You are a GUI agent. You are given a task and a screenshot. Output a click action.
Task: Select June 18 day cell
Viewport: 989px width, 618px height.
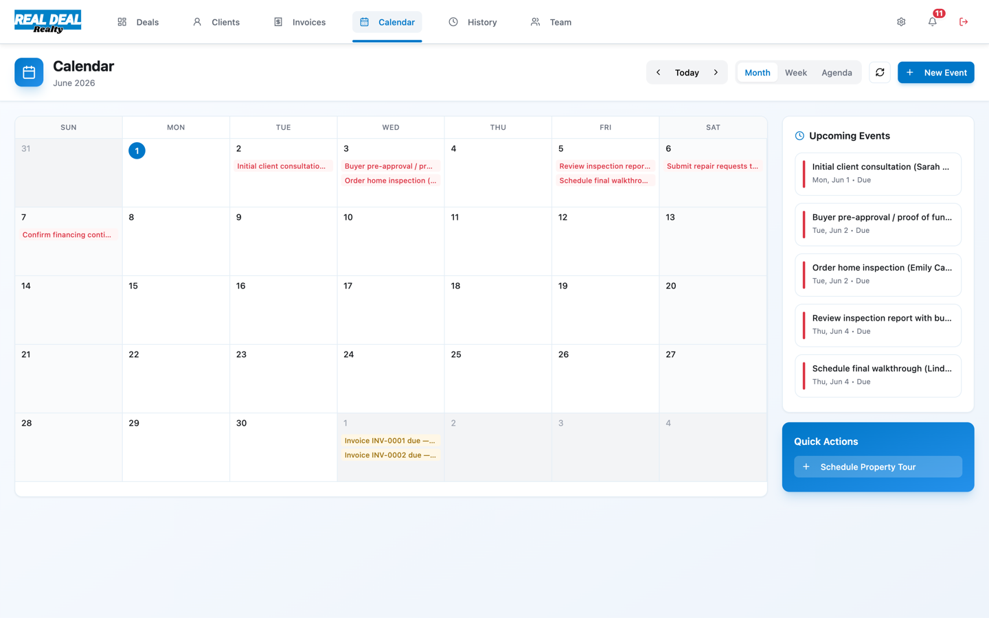pyautogui.click(x=498, y=310)
